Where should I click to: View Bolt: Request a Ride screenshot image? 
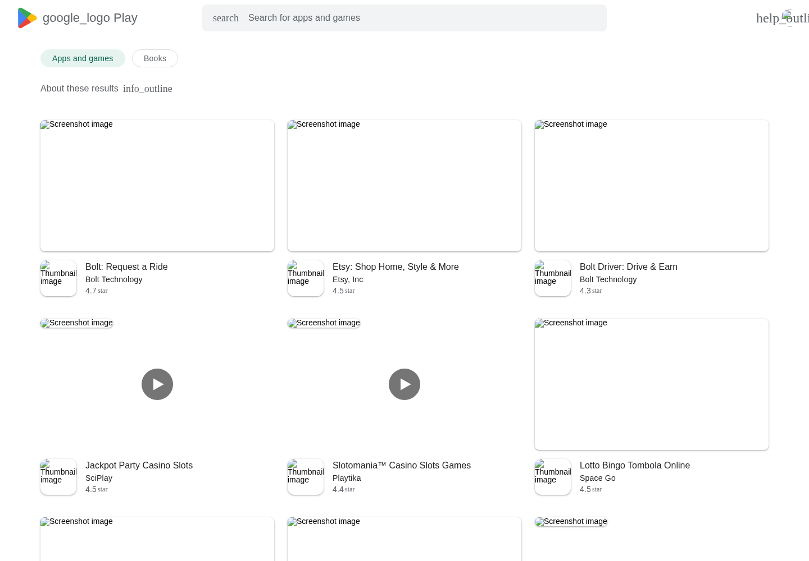[157, 186]
